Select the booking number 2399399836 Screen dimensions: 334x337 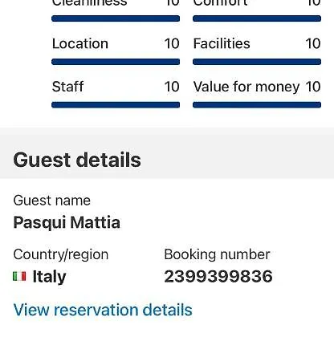tap(218, 276)
